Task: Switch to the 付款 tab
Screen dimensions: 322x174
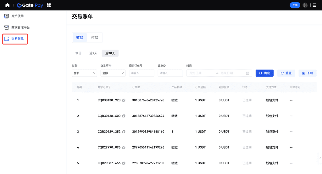Action: pyautogui.click(x=94, y=37)
